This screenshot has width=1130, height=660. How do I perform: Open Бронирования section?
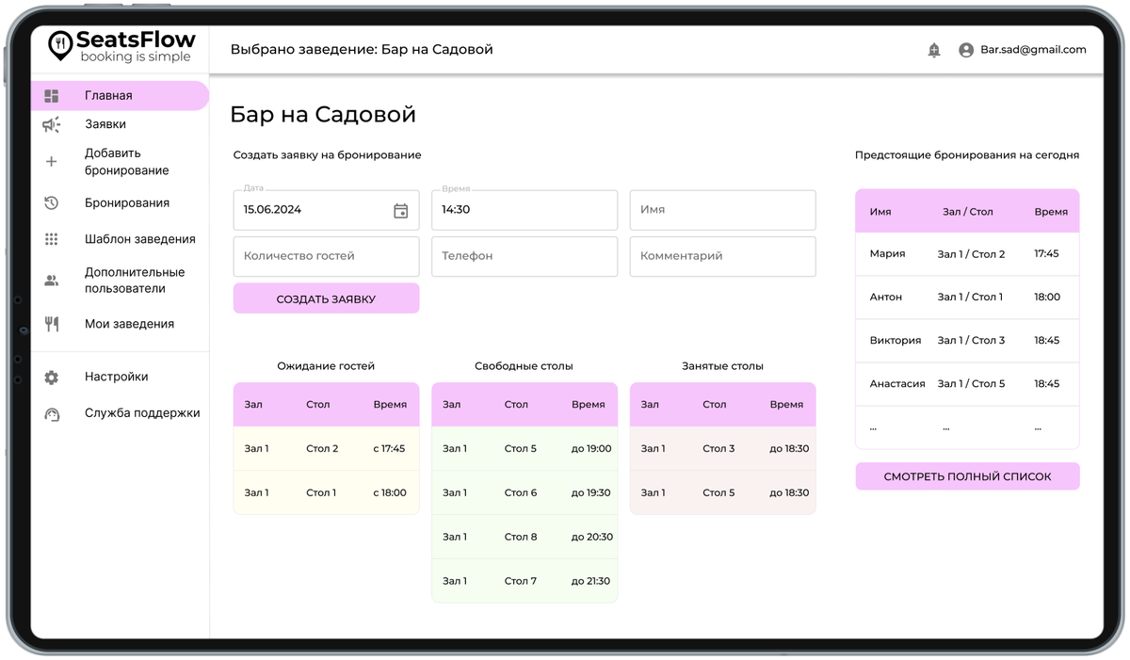(x=127, y=203)
